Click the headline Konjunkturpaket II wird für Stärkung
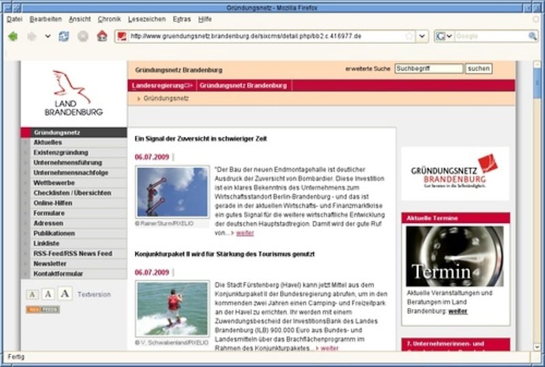This screenshot has width=545, height=367. tap(225, 254)
